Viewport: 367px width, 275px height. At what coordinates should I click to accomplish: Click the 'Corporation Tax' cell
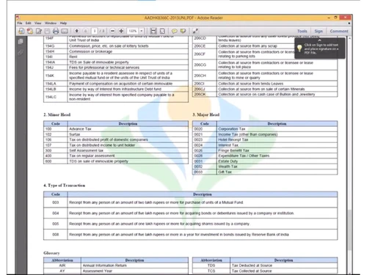point(277,129)
